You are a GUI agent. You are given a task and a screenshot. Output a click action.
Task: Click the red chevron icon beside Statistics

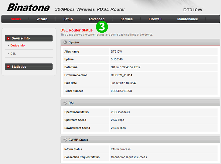pyautogui.click(x=8, y=67)
